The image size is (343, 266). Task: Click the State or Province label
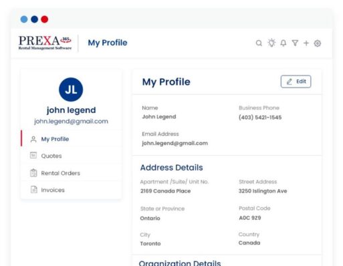pos(162,209)
